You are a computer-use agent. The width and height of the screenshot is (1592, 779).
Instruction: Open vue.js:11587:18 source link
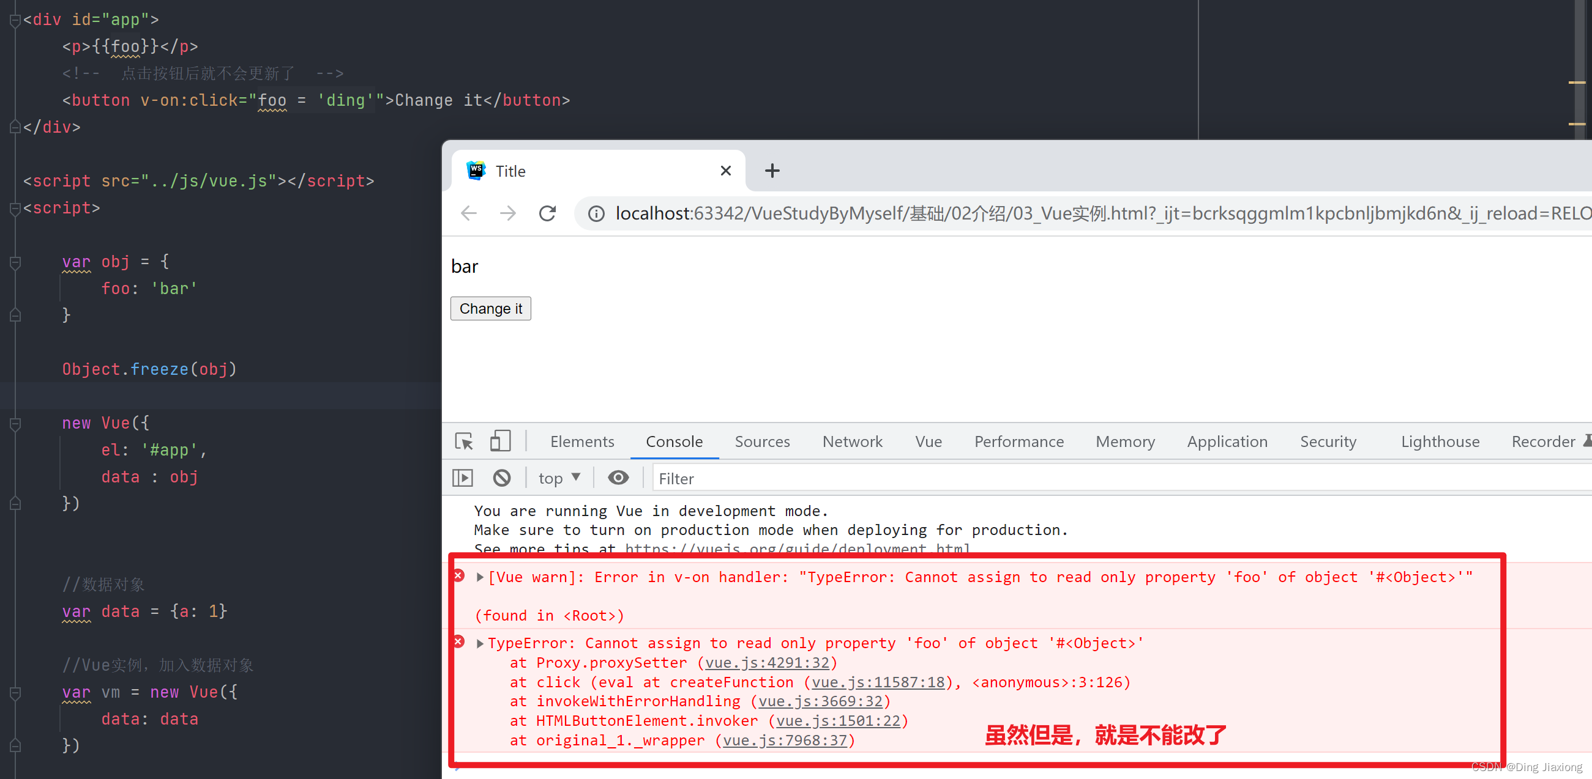pyautogui.click(x=878, y=682)
